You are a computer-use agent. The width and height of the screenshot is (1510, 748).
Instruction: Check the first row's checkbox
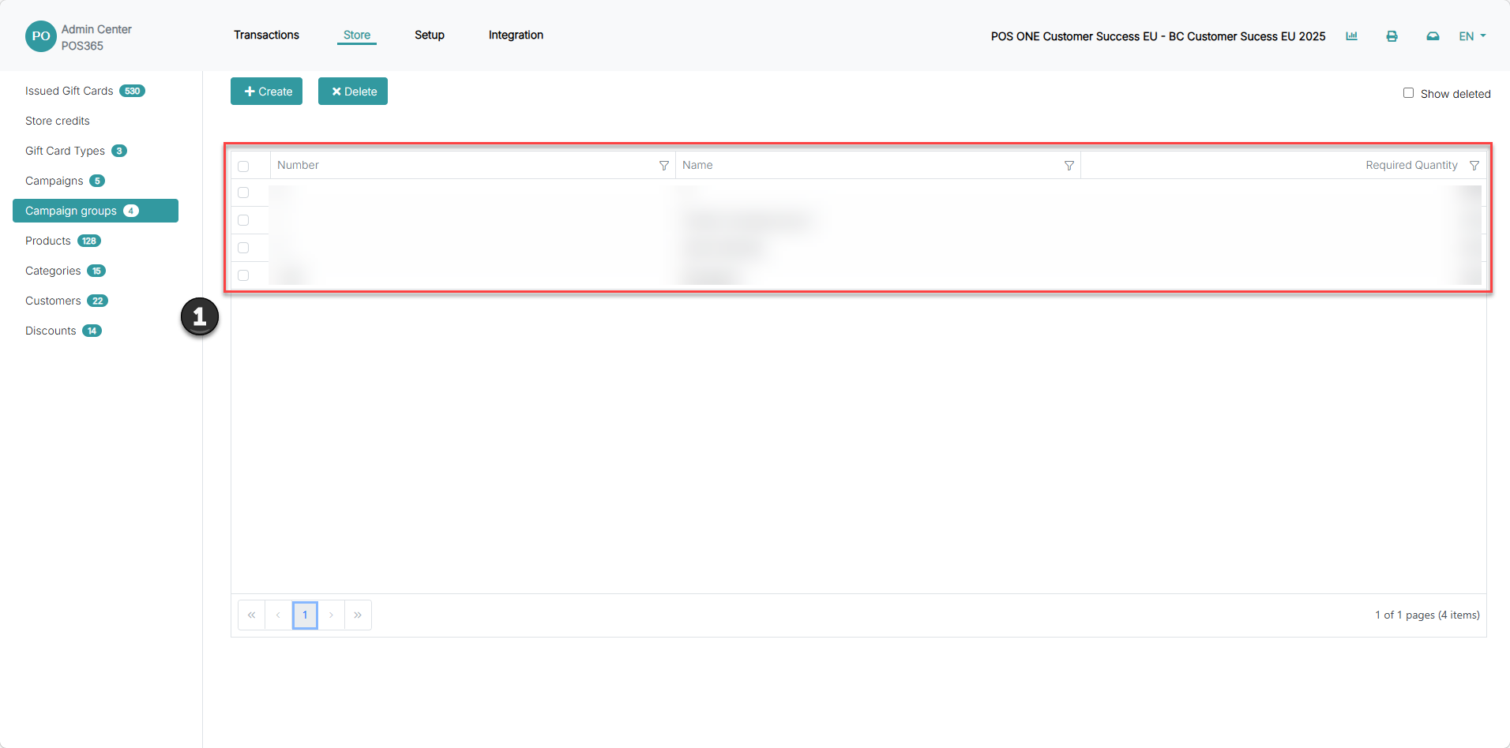click(243, 193)
